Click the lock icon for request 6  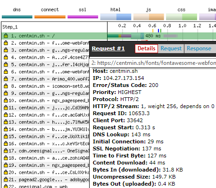coord(6,72)
